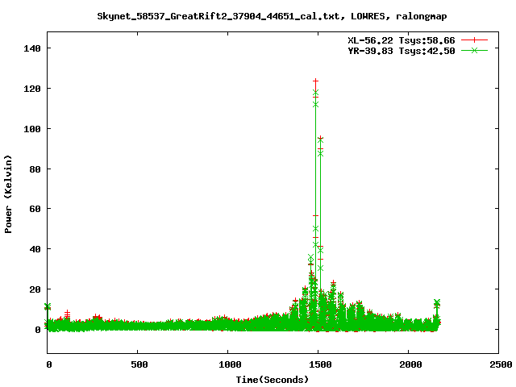Click the green marker at trace end near 2150 seconds
The height and width of the screenshot is (387, 516).
[437, 302]
